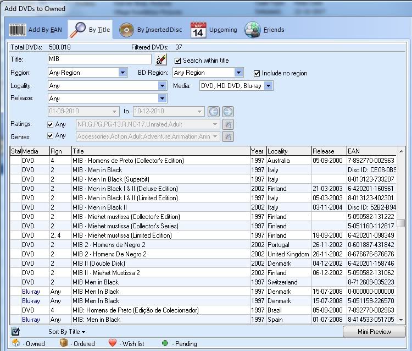Uncheck the Genres Any checkbox

(x=50, y=135)
